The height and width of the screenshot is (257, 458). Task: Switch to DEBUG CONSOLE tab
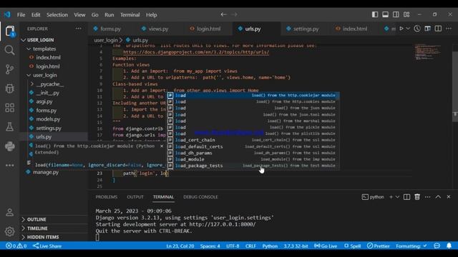pos(200,197)
